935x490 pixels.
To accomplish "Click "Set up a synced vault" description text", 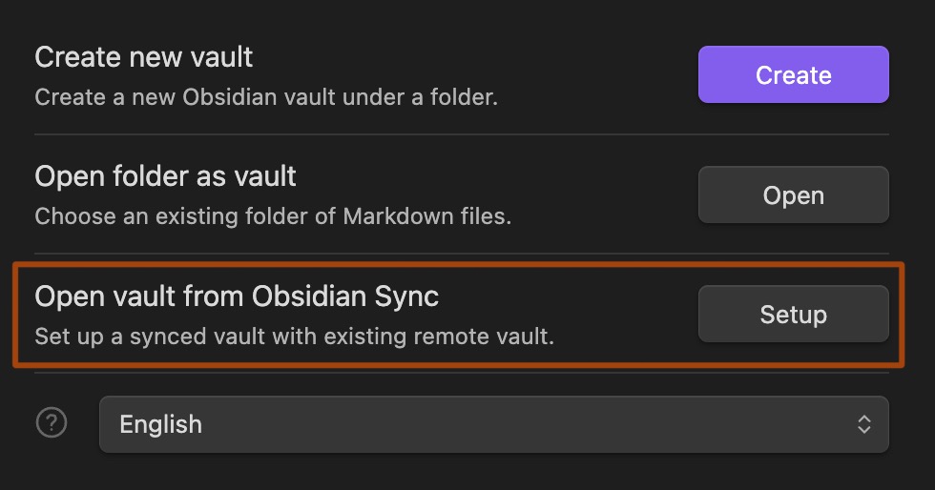I will click(x=295, y=337).
